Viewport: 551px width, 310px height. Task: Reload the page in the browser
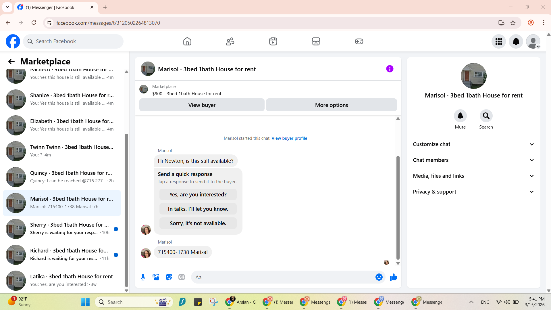[34, 23]
